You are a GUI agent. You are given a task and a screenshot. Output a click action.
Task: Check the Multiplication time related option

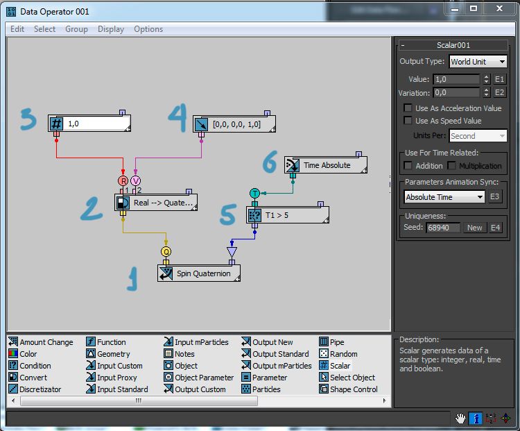pos(451,165)
